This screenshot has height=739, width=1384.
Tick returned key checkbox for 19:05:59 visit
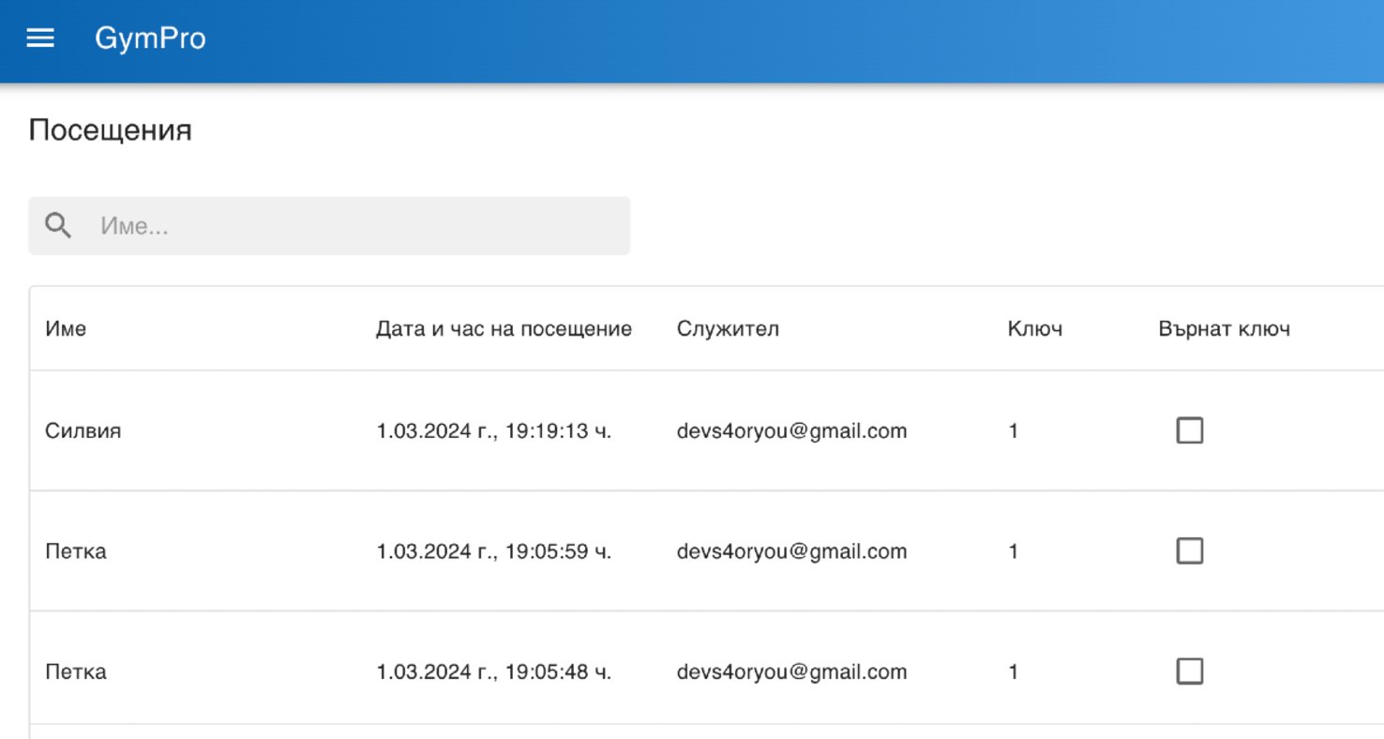[1189, 550]
